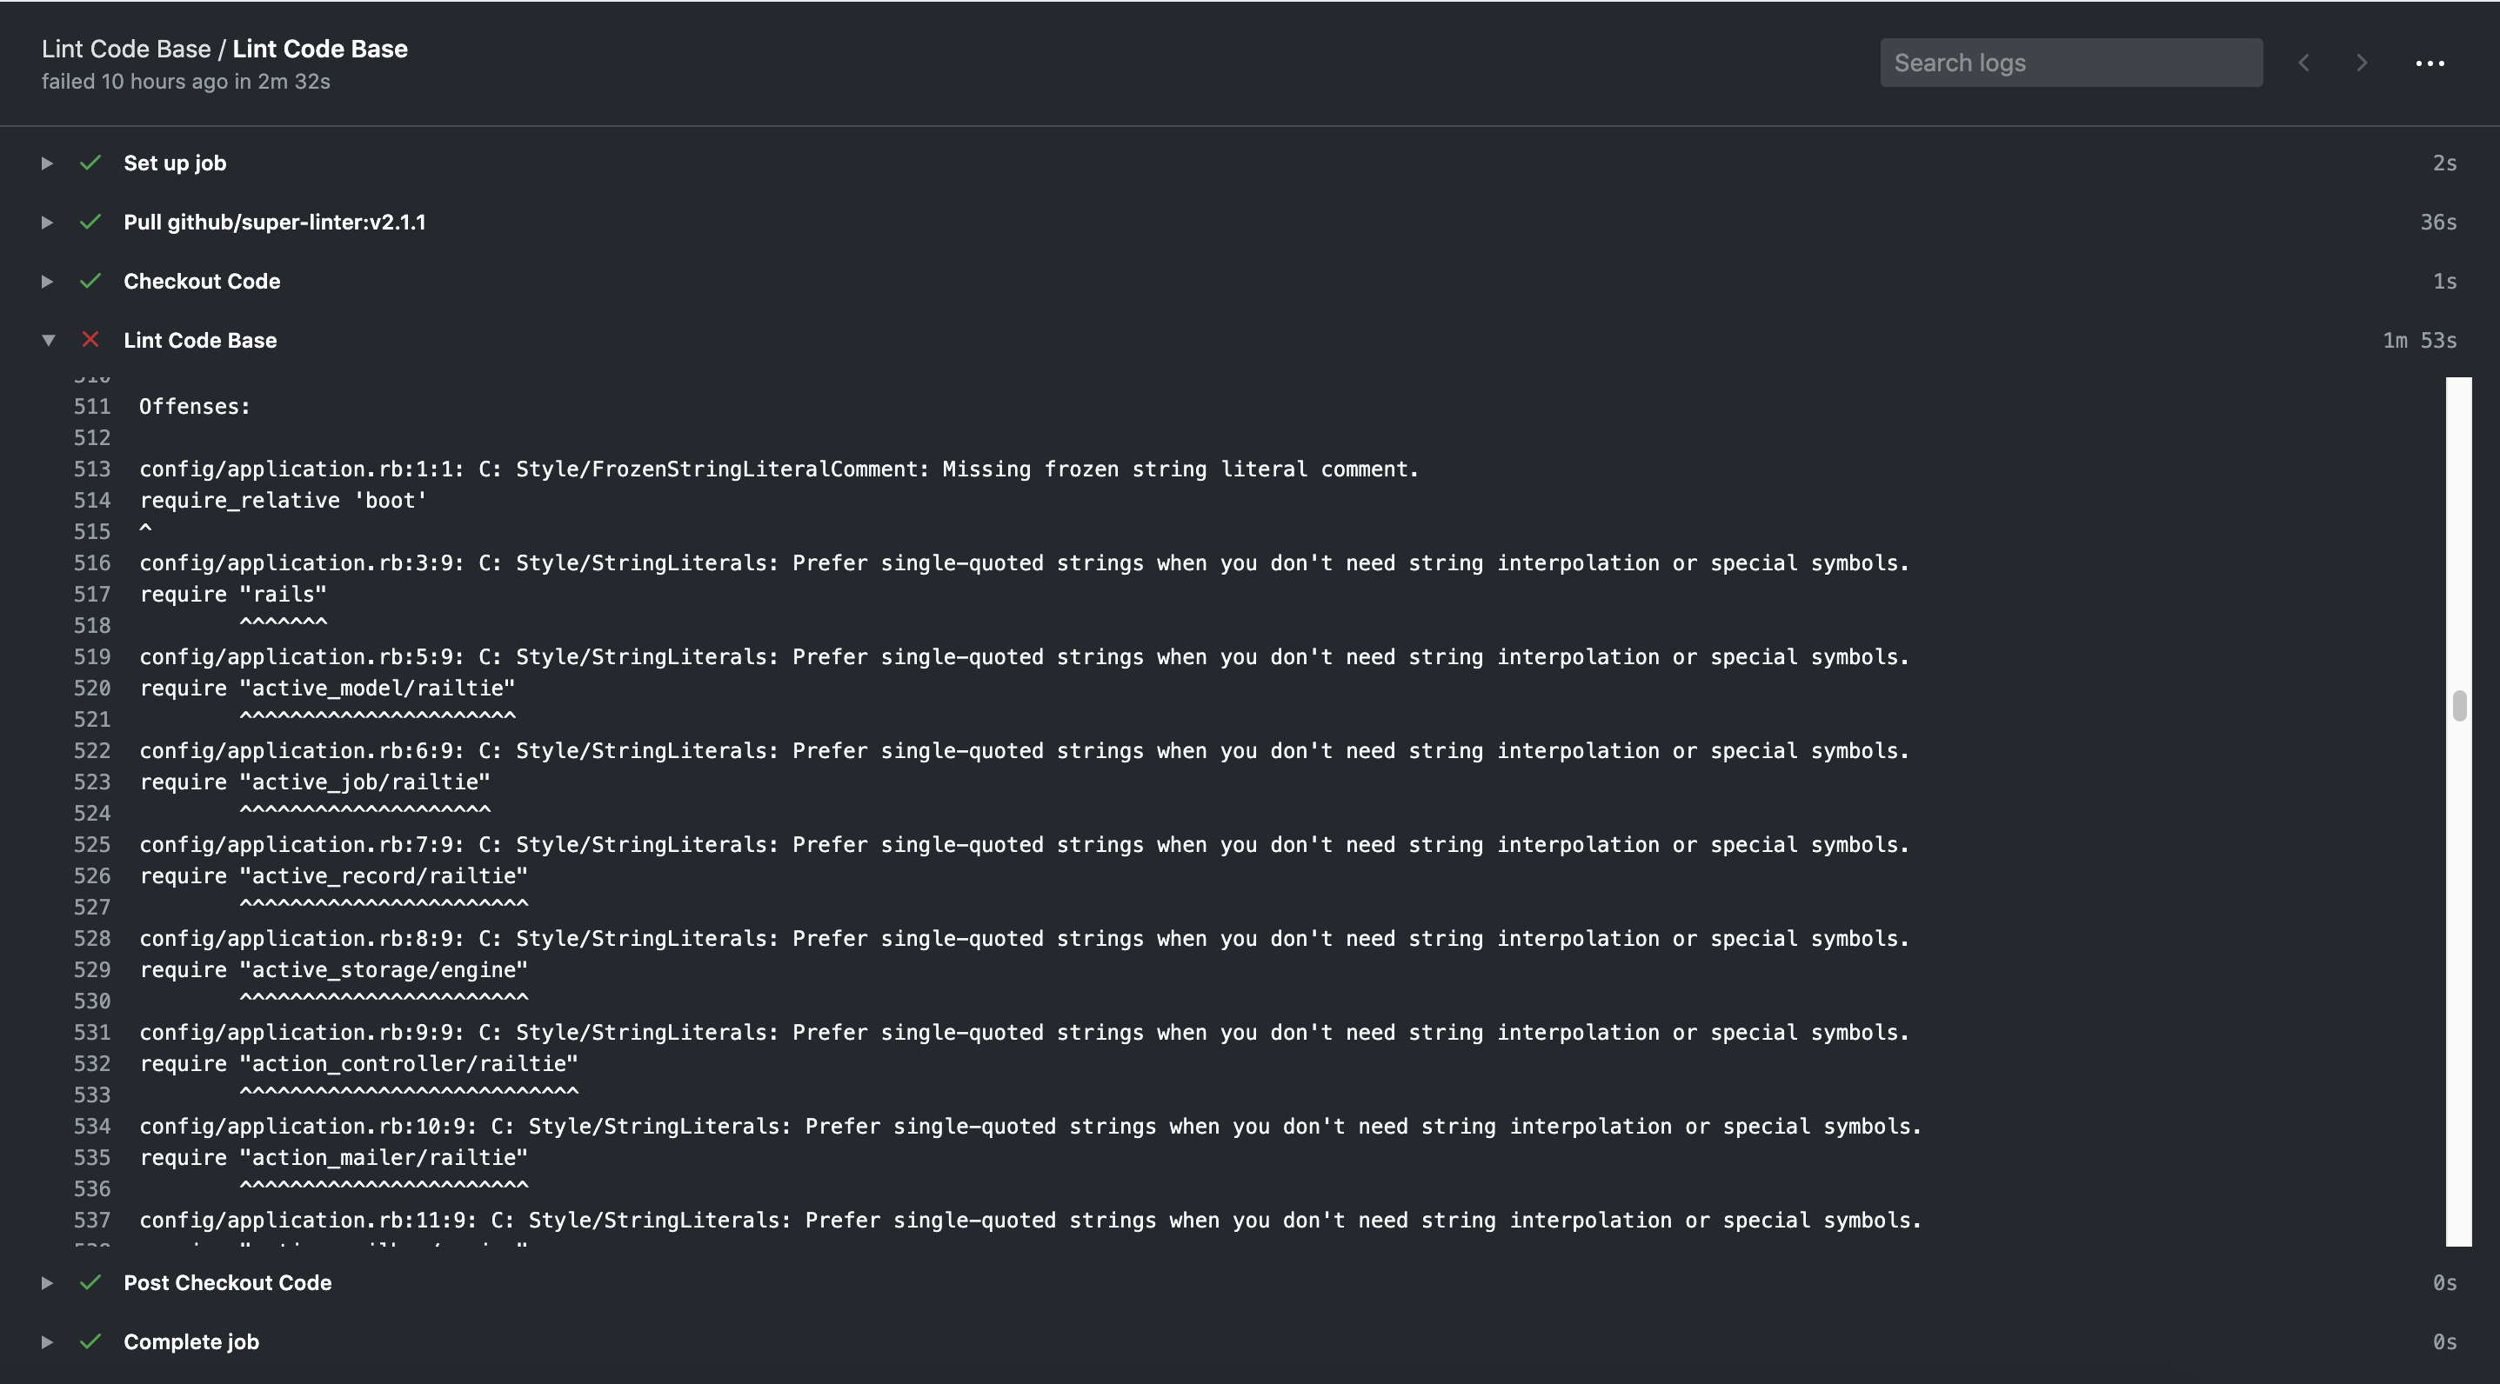Click inside the Search logs field
Screen dimensions: 2500x1384
[x=2071, y=63]
